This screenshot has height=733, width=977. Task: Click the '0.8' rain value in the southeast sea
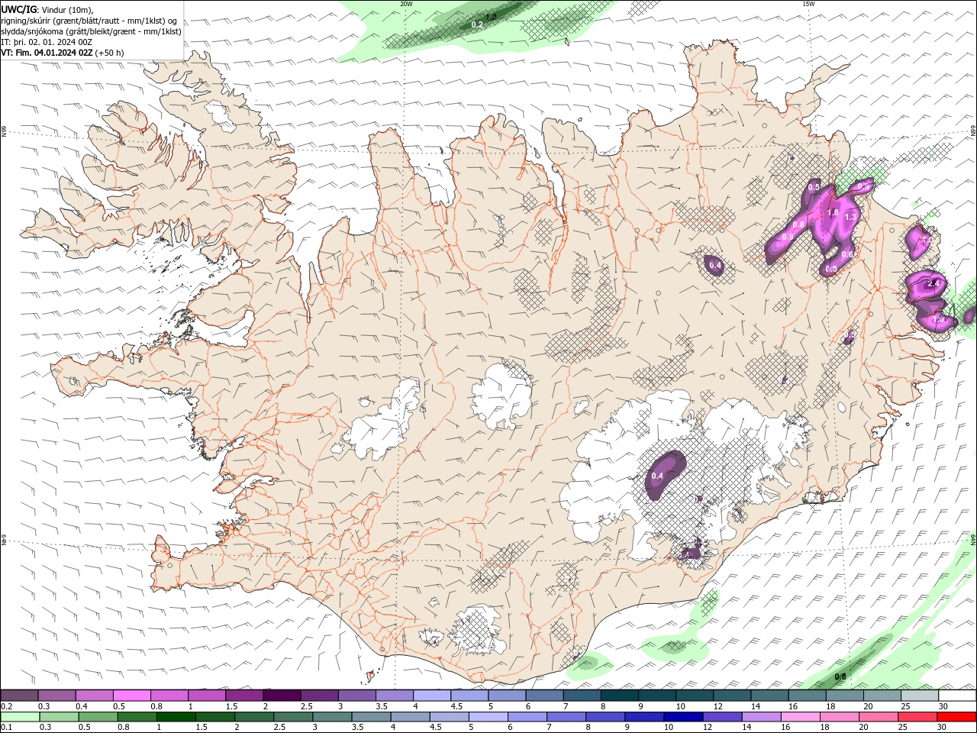click(840, 676)
